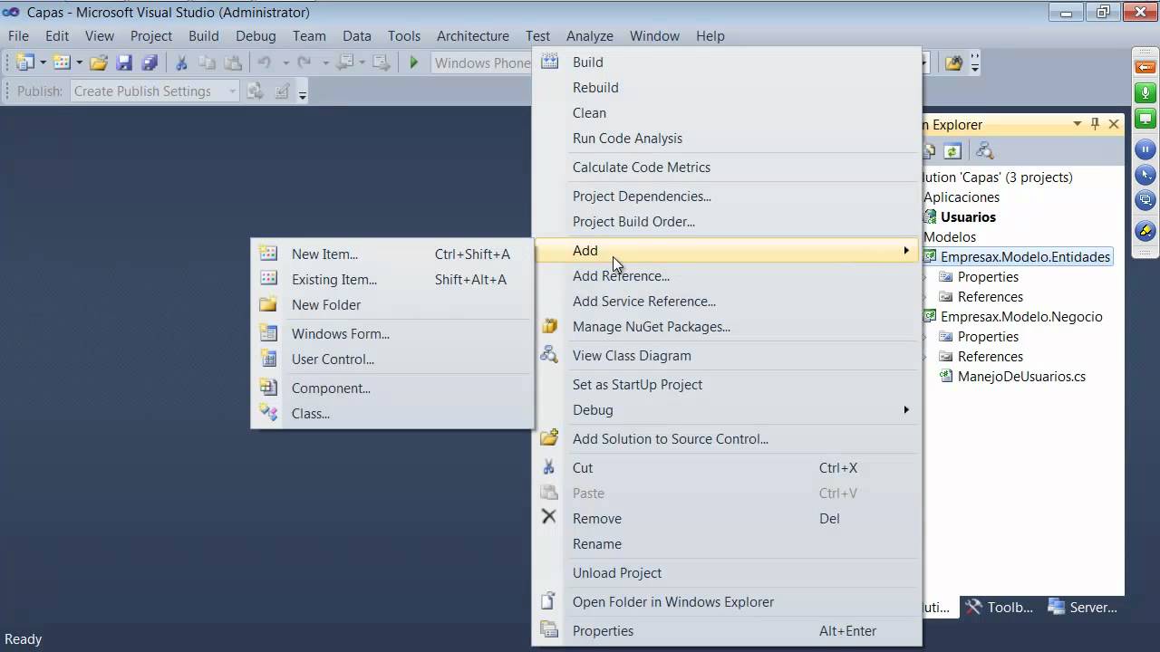This screenshot has height=652, width=1160.
Task: Open the Architecture menu
Action: pos(473,36)
